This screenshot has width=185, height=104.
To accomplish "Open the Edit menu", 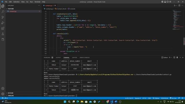I will tap(10, 2).
